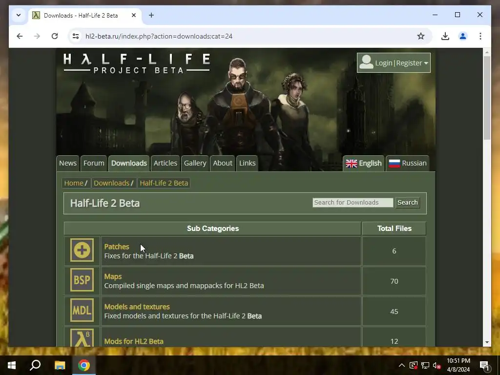Open Windows taskbar search
Viewport: 500px width, 375px height.
point(35,365)
